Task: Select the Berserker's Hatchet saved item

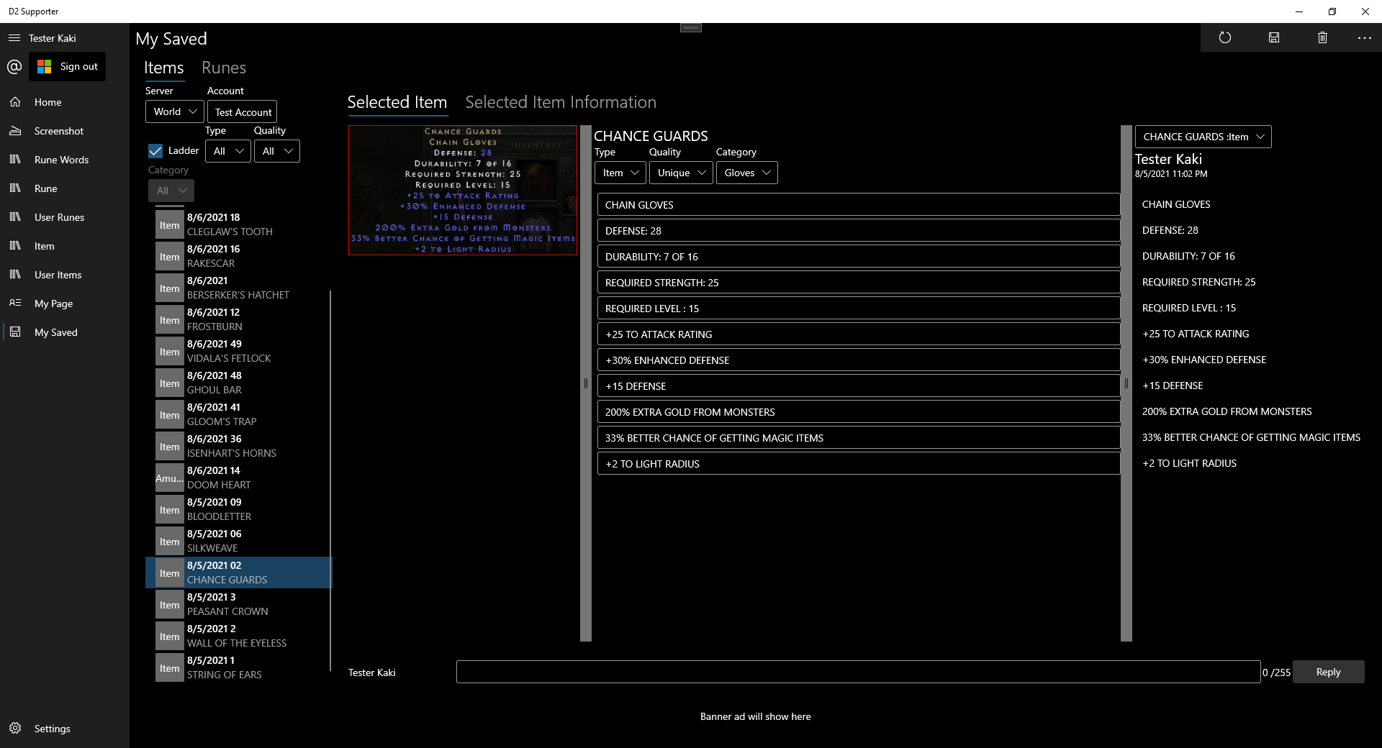Action: coord(238,288)
